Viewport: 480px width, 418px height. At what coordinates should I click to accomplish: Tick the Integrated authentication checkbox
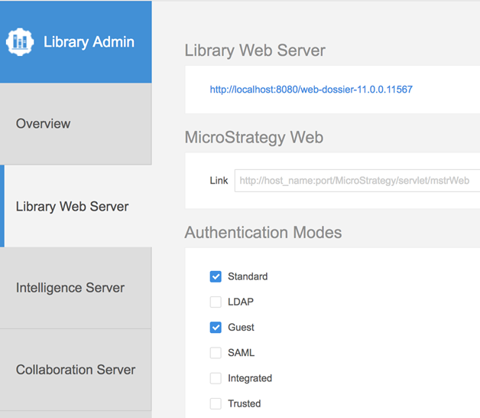[x=216, y=378]
